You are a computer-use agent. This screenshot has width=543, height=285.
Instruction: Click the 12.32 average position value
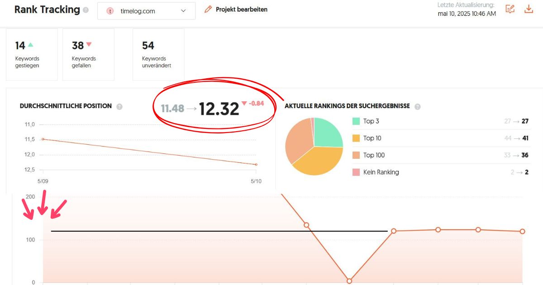(219, 109)
